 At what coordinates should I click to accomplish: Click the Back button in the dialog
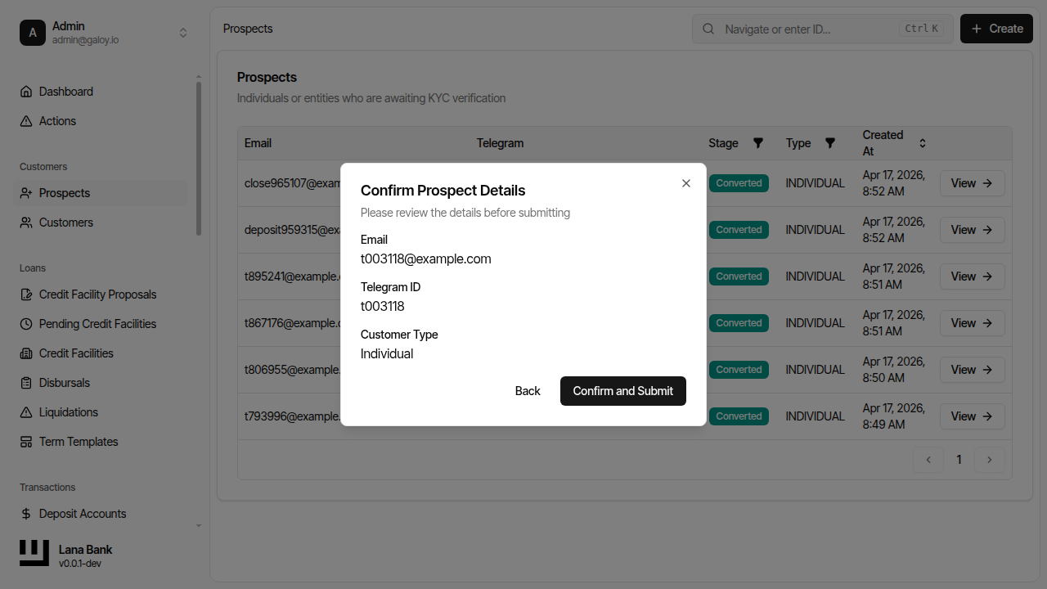[528, 391]
